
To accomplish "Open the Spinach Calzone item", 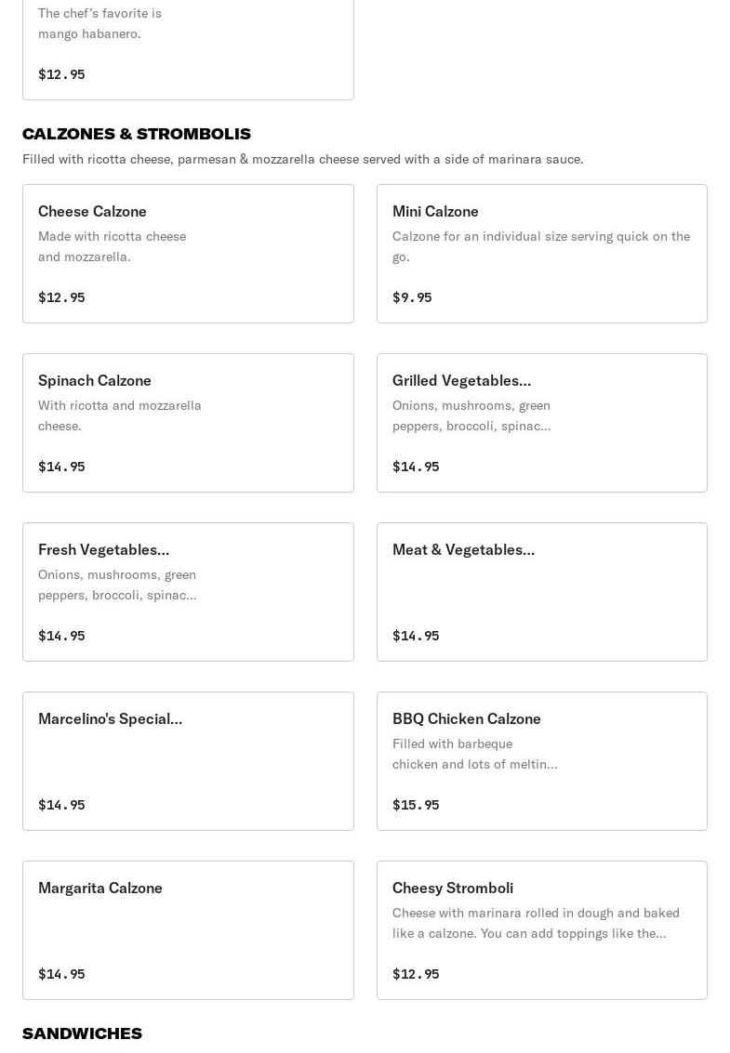I will (188, 423).
